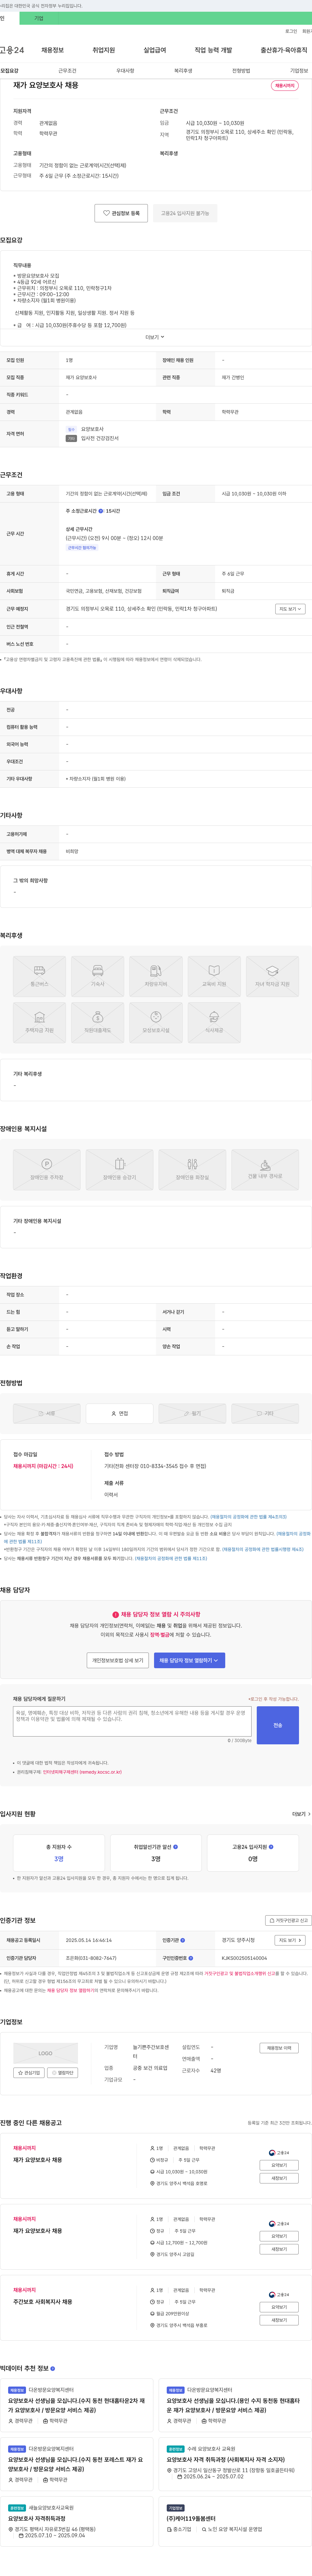Click 근무시간 협의가능 tag
Screen dimensions: 312x2576
coord(82,548)
